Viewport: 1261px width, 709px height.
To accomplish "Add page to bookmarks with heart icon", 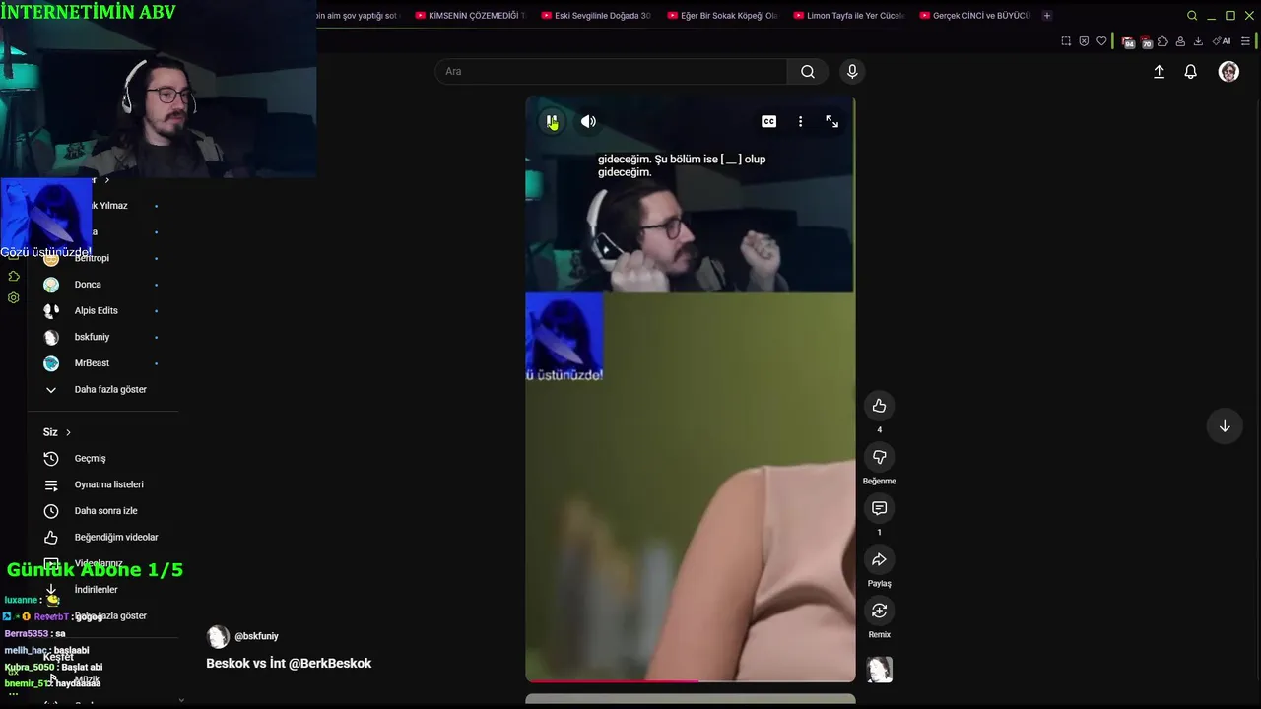I will click(1101, 41).
